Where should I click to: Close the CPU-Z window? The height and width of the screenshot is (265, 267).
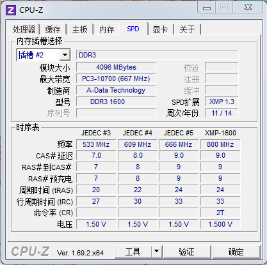click(x=248, y=7)
